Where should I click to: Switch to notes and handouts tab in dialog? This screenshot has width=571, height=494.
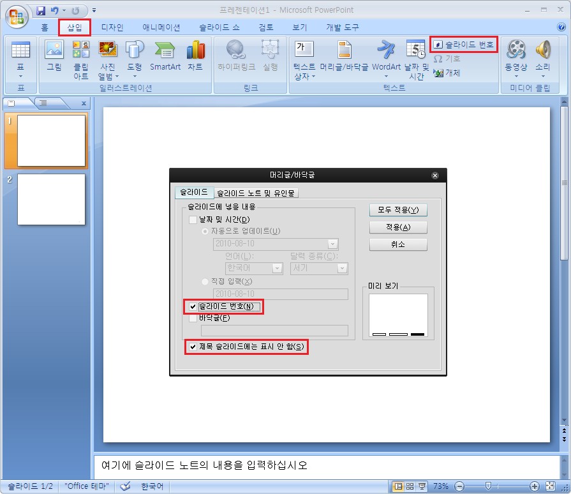(x=256, y=193)
